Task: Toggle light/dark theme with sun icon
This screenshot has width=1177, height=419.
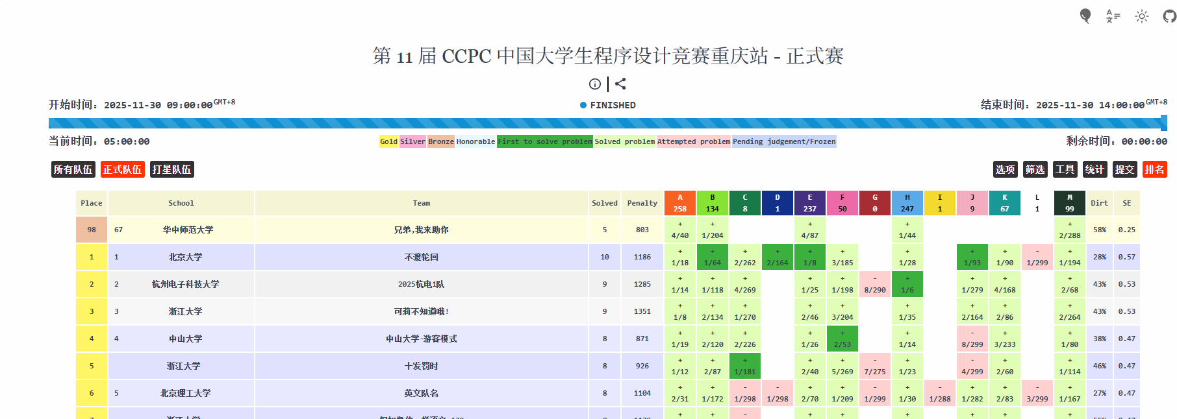Action: tap(1141, 16)
